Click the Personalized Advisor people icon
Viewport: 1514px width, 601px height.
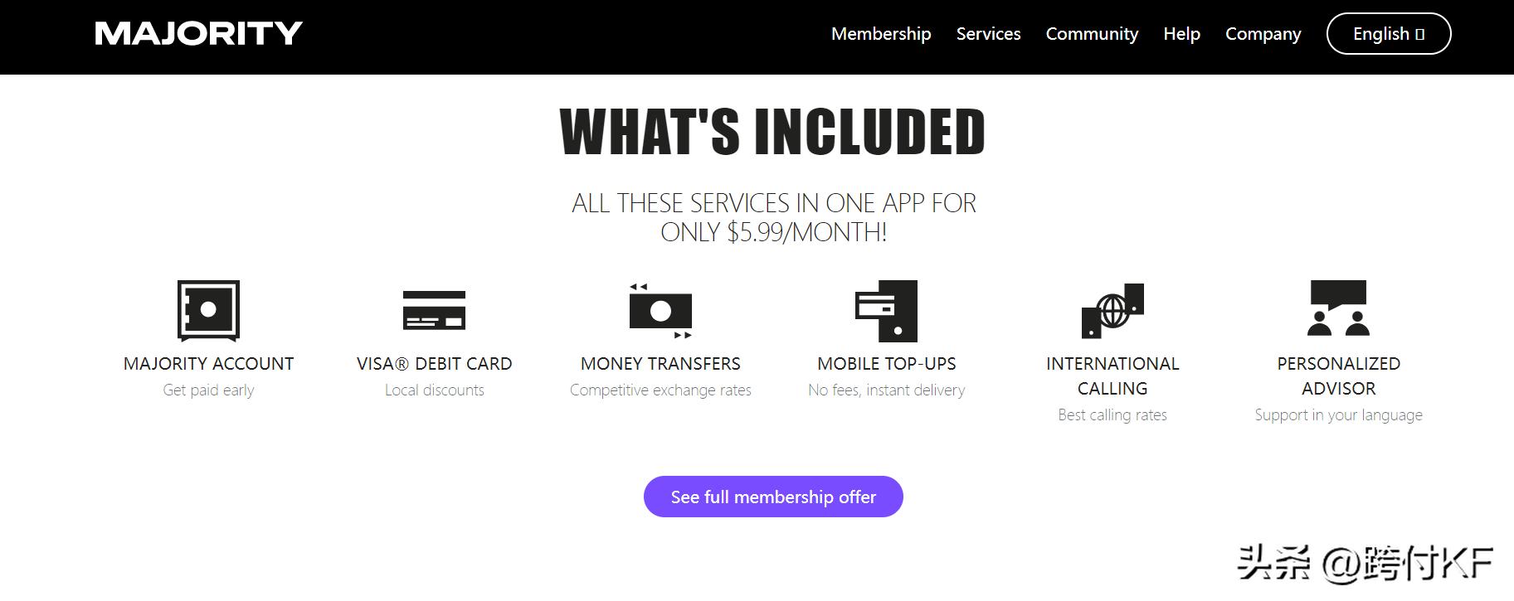click(x=1338, y=308)
